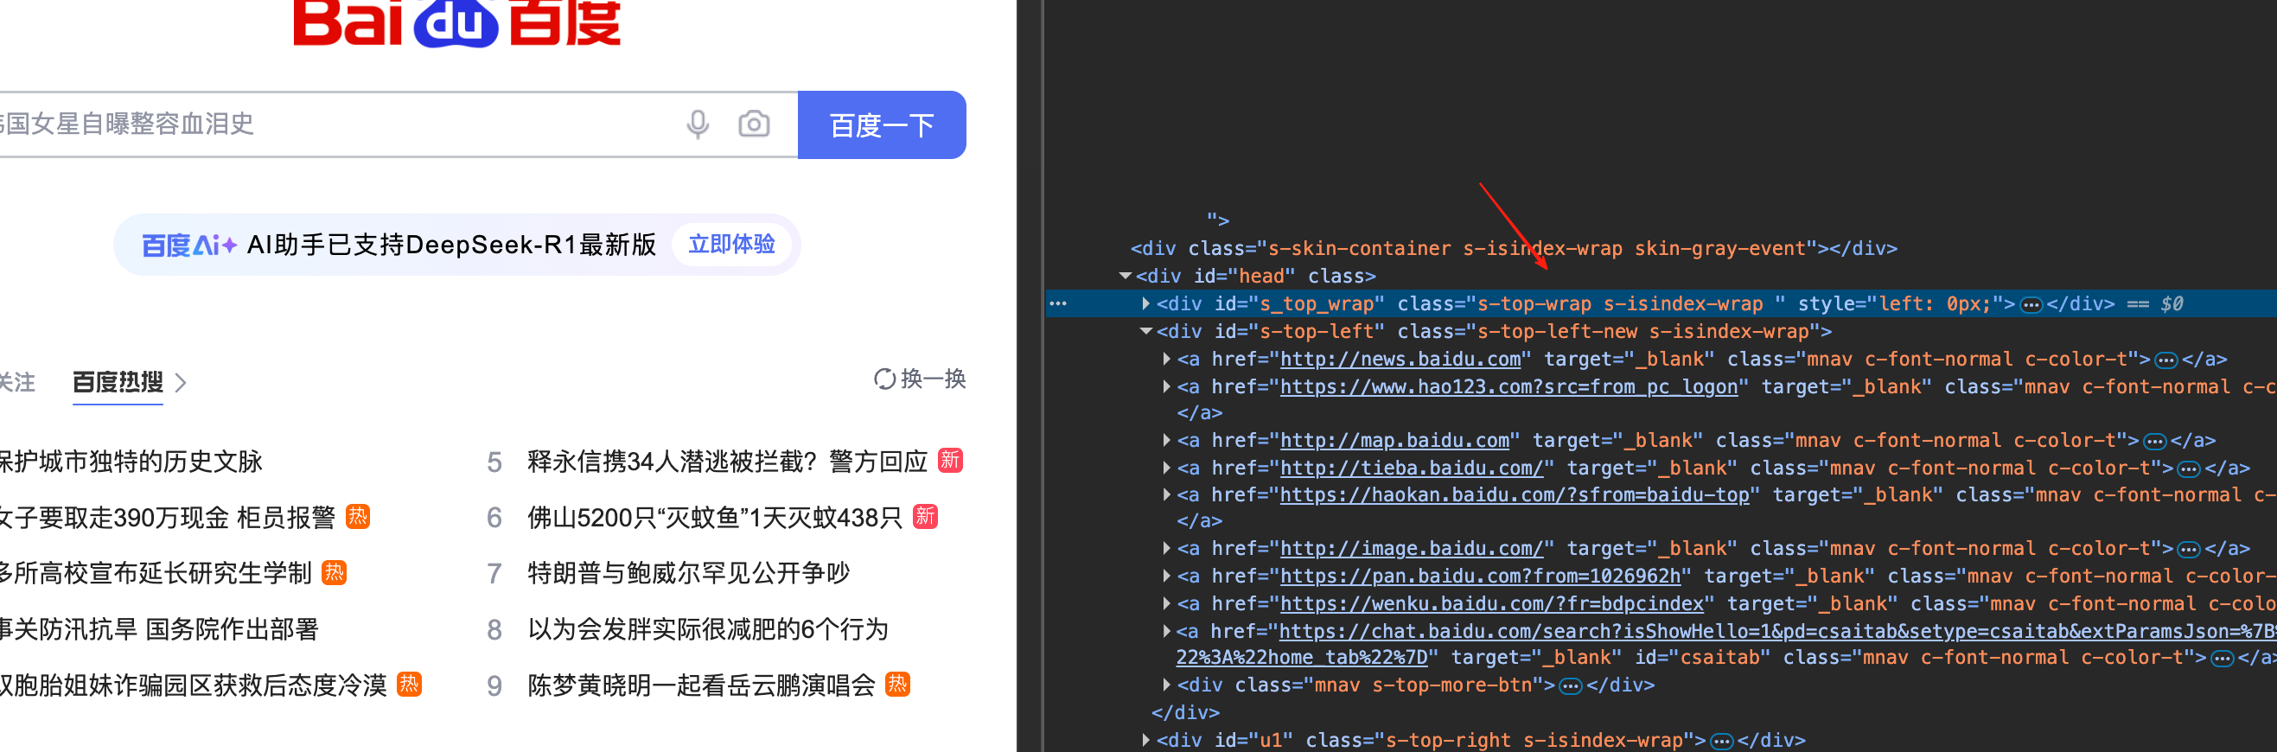Click ellipsis badge in news.baidu.com anchor
The image size is (2277, 752).
(x=2165, y=360)
